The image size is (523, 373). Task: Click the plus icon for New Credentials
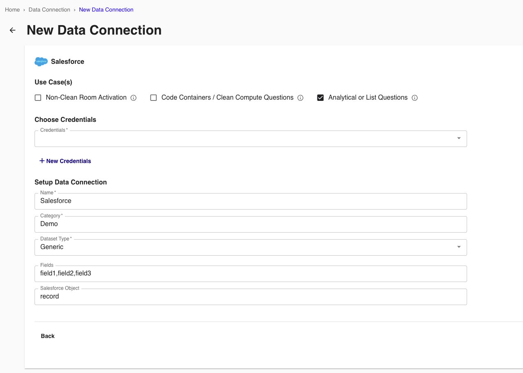tap(42, 161)
